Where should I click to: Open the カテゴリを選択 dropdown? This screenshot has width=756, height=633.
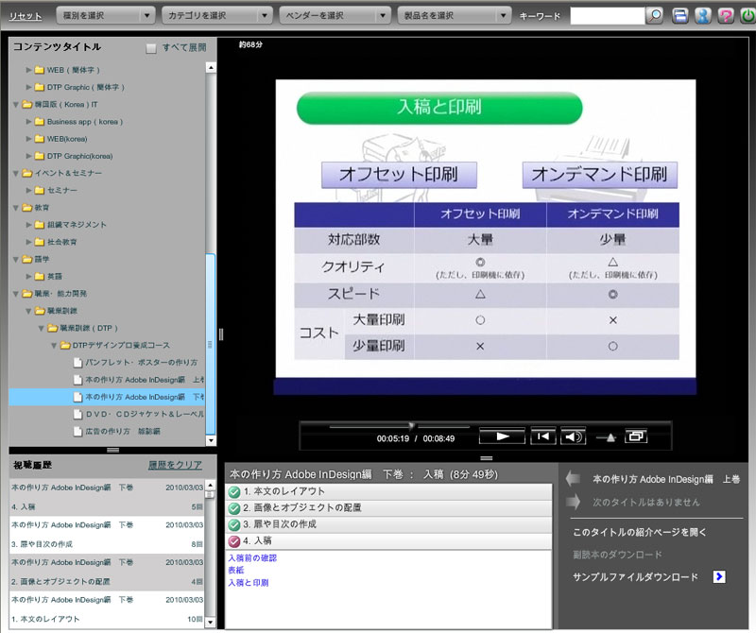pyautogui.click(x=216, y=16)
